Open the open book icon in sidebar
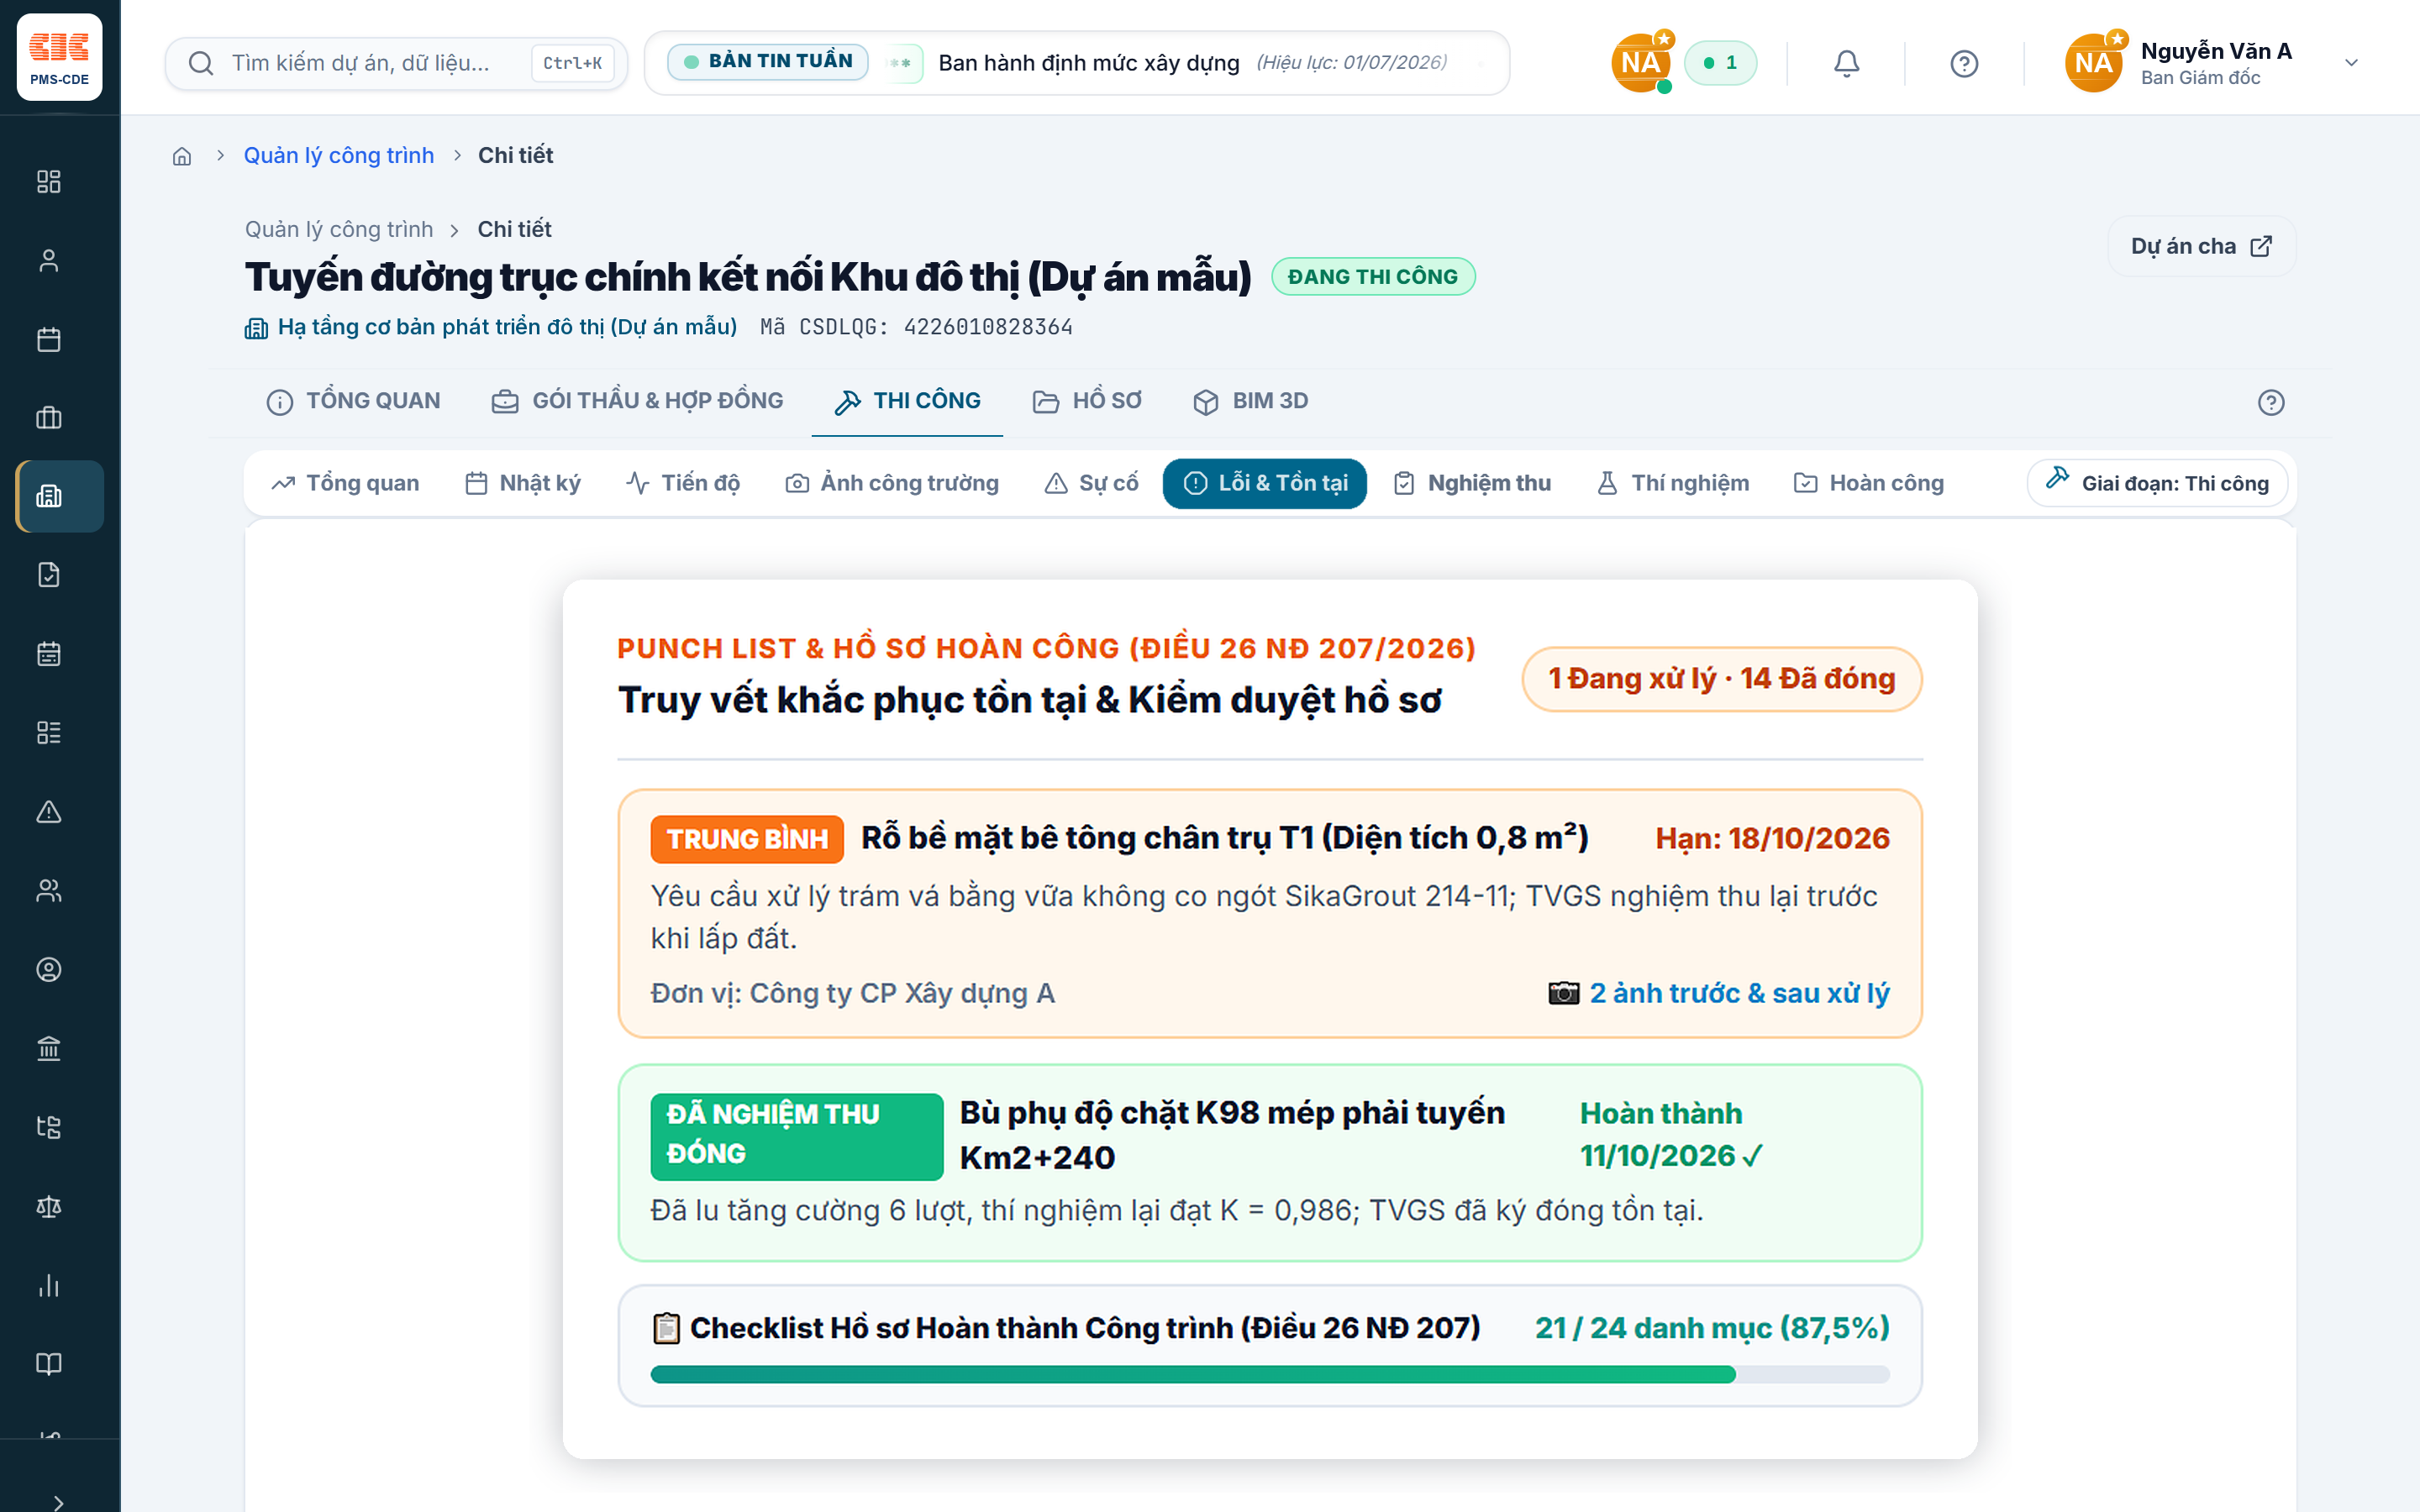 [x=48, y=1364]
